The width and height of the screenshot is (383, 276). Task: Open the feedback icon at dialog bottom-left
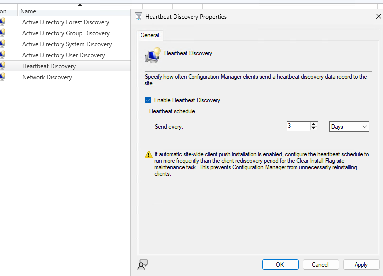click(143, 265)
